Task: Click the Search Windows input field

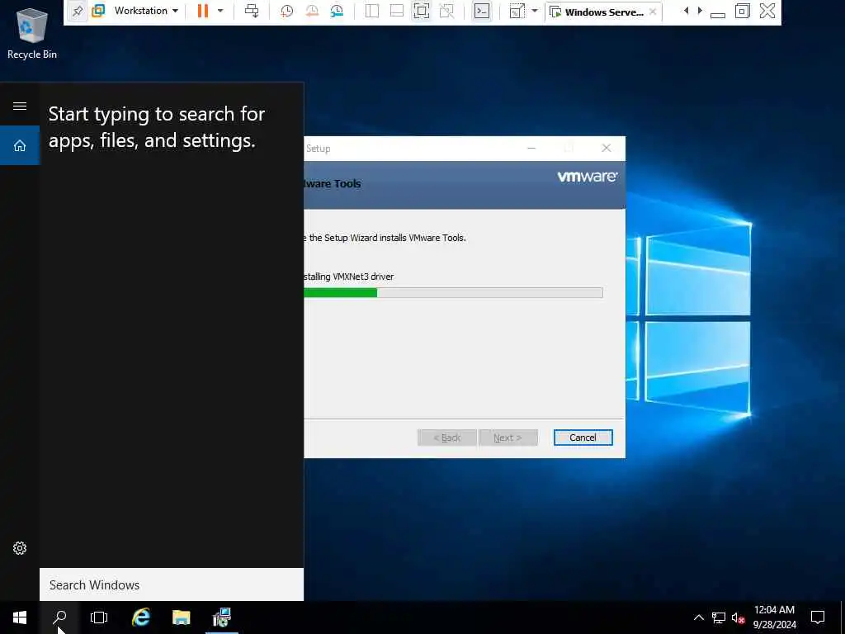Action: click(172, 585)
